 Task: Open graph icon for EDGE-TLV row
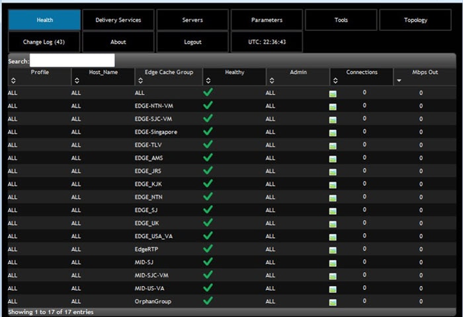(333, 146)
